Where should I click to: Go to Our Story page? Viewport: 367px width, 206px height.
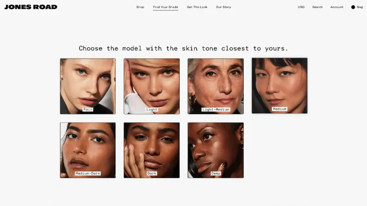point(223,7)
